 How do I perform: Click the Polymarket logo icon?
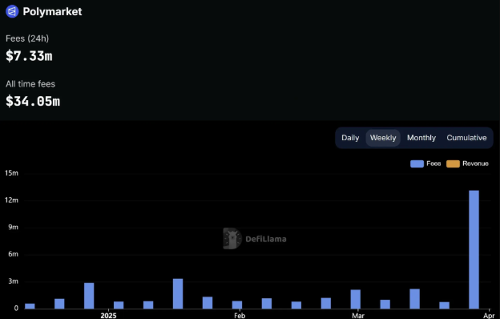(12, 11)
